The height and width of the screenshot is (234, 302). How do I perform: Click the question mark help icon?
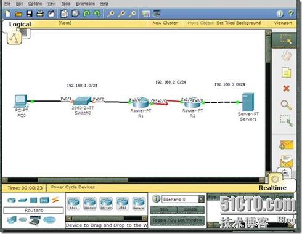coord(291,14)
